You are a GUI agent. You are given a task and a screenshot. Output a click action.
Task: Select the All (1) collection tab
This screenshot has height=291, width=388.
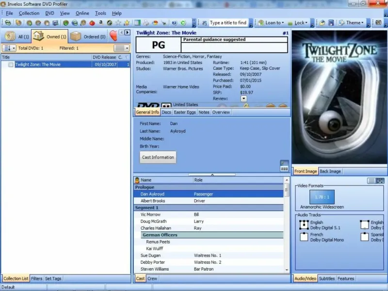17,37
